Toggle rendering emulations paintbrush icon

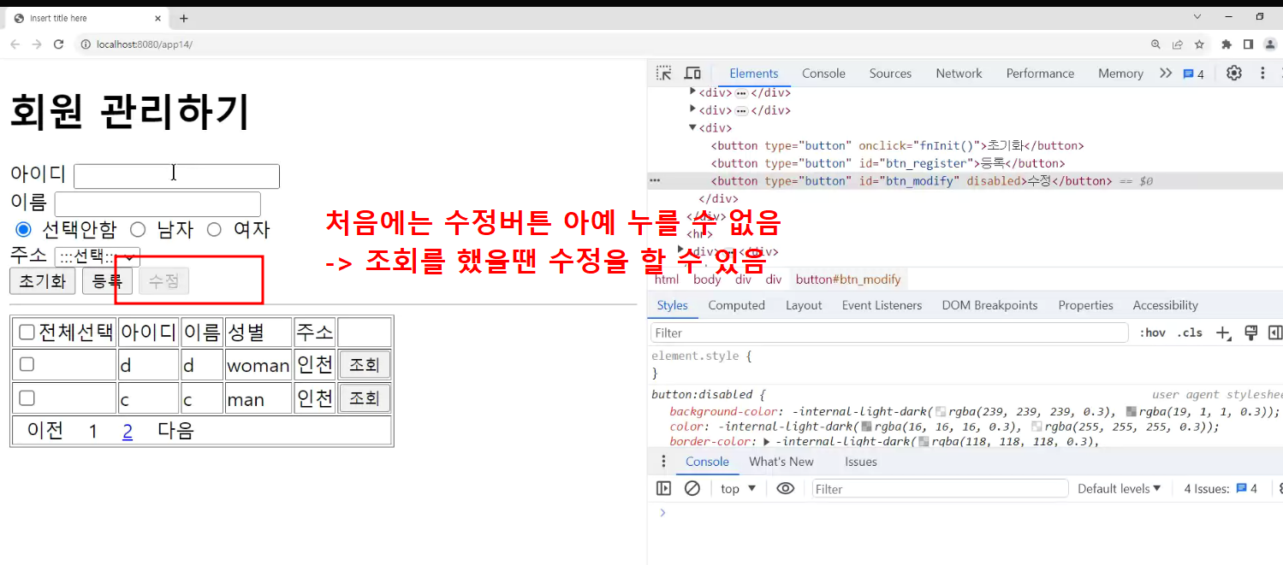point(1250,333)
